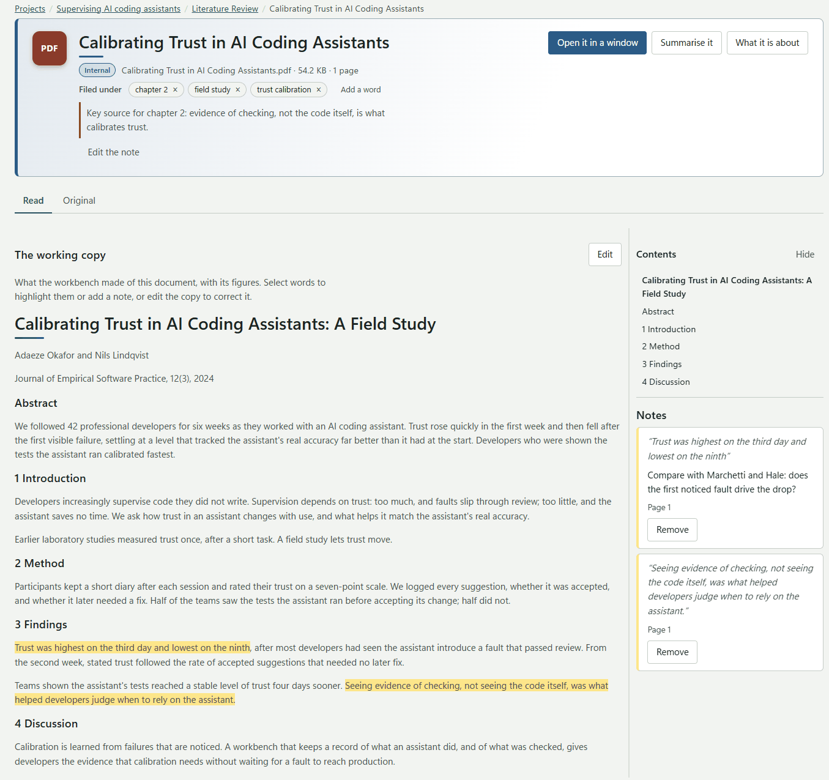Screen dimensions: 829x780
Task: Click the red PDF file icon
Action: (x=50, y=48)
